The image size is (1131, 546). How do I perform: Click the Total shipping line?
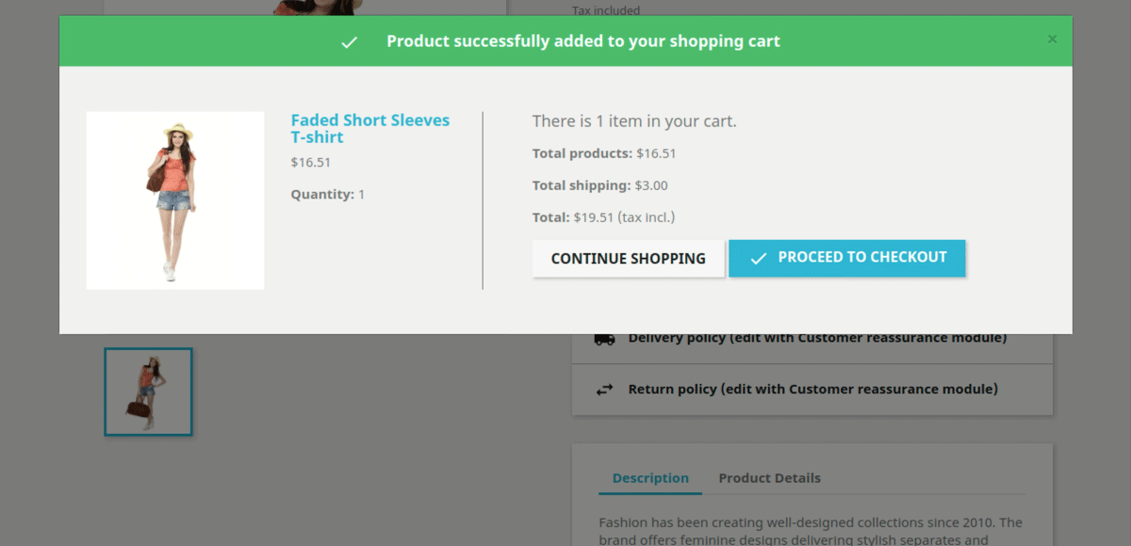[599, 185]
